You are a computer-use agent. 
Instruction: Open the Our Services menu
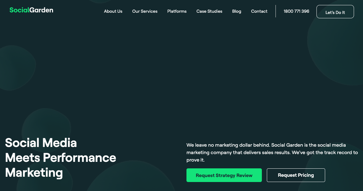point(145,11)
